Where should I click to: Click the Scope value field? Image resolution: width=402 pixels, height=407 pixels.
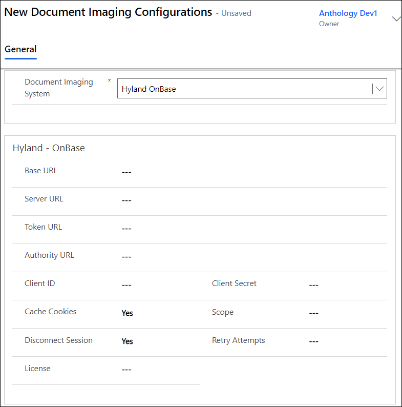tap(346, 313)
